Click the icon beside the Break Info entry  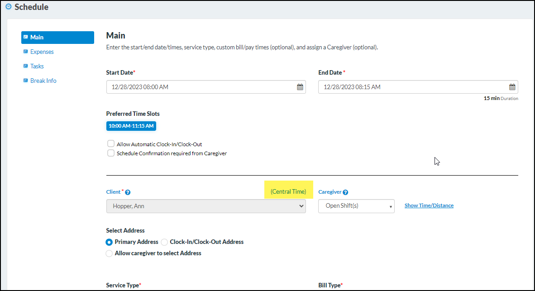(x=25, y=81)
